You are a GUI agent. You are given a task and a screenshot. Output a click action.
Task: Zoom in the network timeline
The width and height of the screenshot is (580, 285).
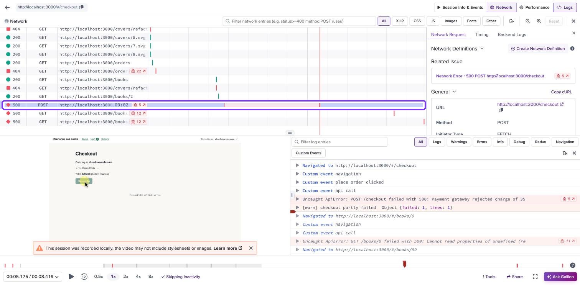(539, 21)
